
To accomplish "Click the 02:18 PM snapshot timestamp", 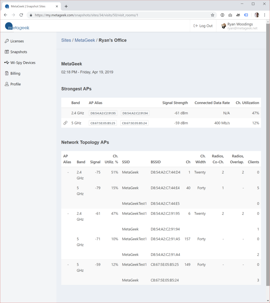I will click(x=87, y=72).
